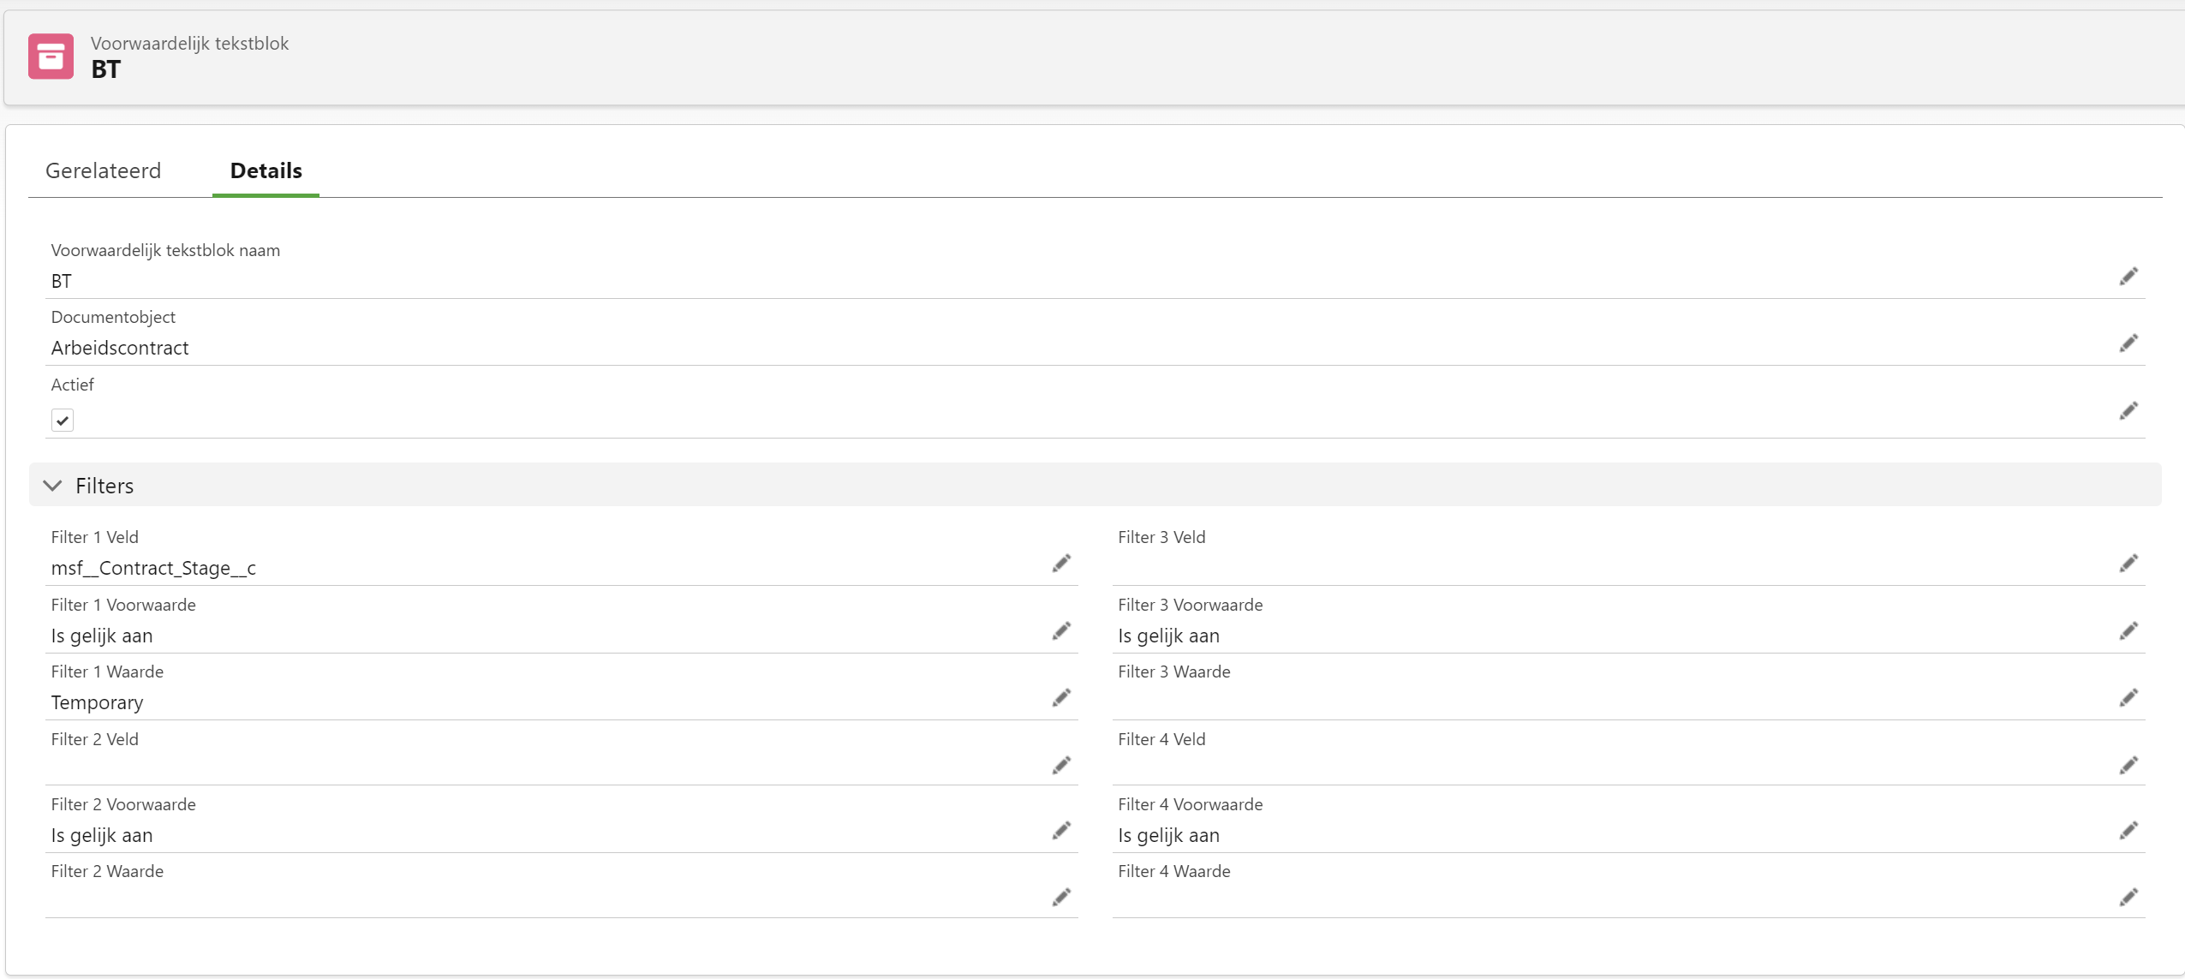Click edit pencil for Filter 1 Voorwaarde
This screenshot has width=2185, height=979.
coord(1061,631)
